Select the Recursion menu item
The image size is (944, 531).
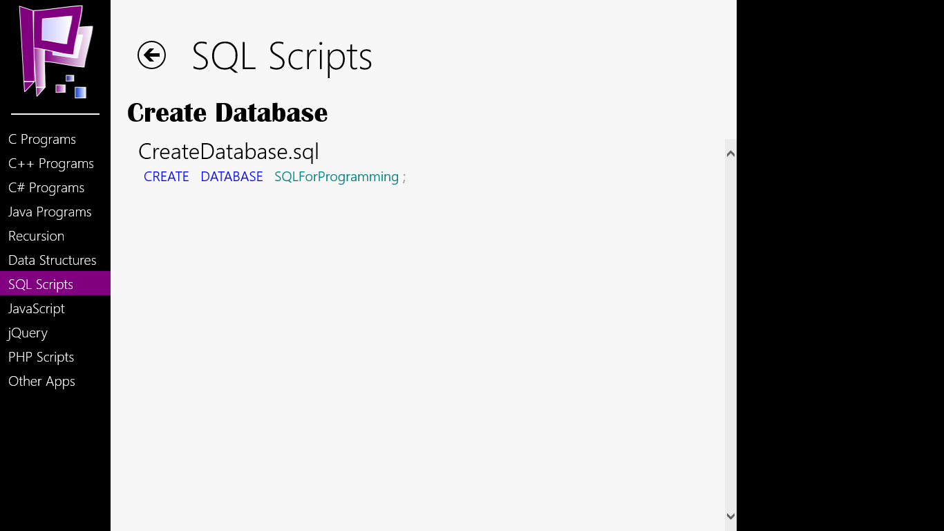click(x=36, y=236)
